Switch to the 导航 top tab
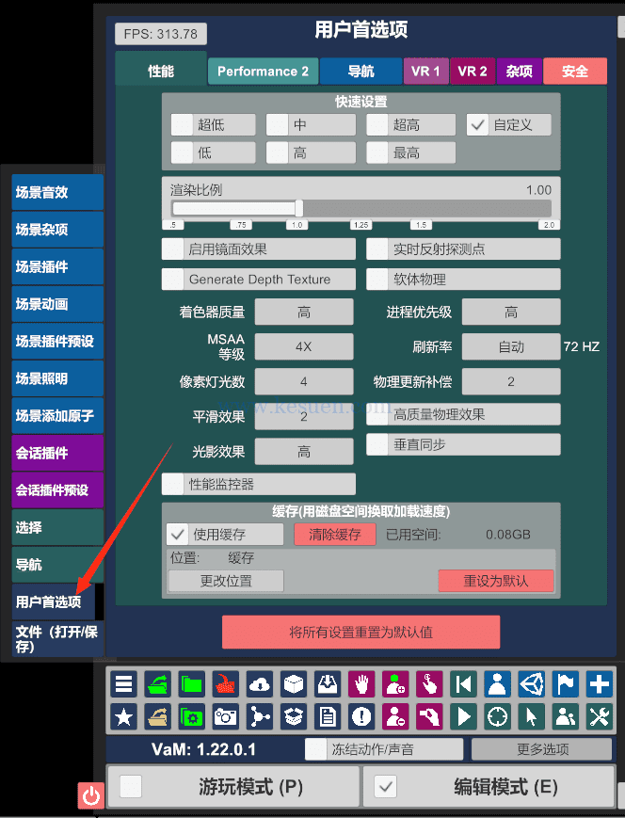The width and height of the screenshot is (625, 818). (x=361, y=71)
